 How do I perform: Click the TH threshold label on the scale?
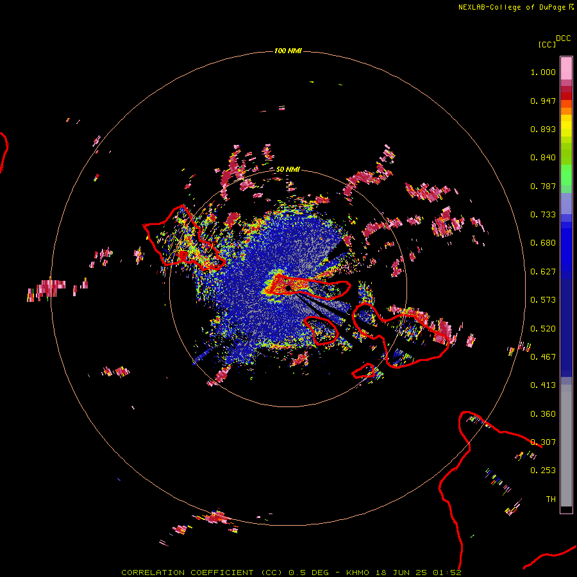551,499
